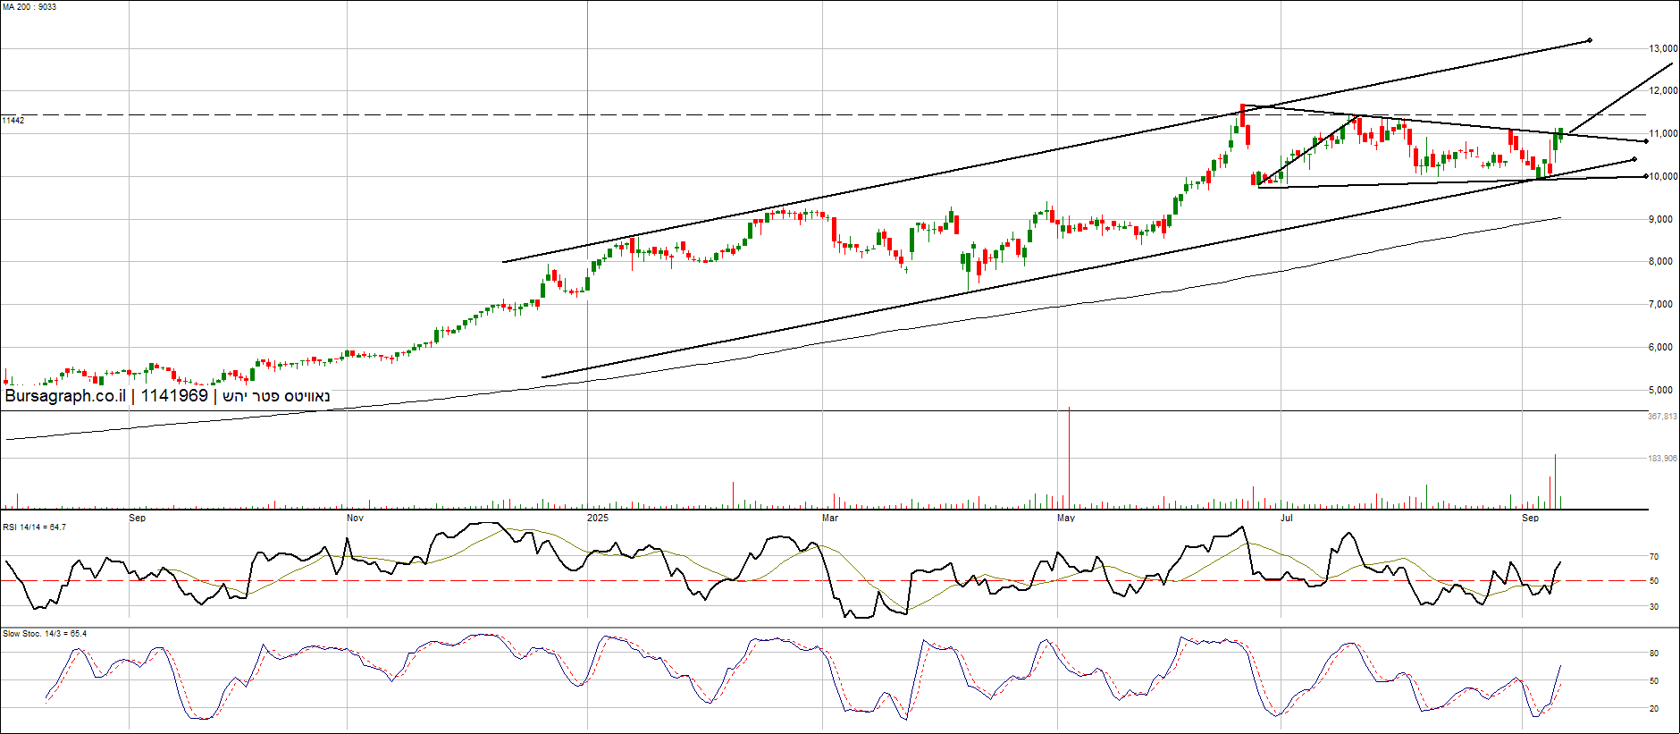Click the 13,000 price axis label
This screenshot has height=734, width=1680.
click(x=1663, y=48)
